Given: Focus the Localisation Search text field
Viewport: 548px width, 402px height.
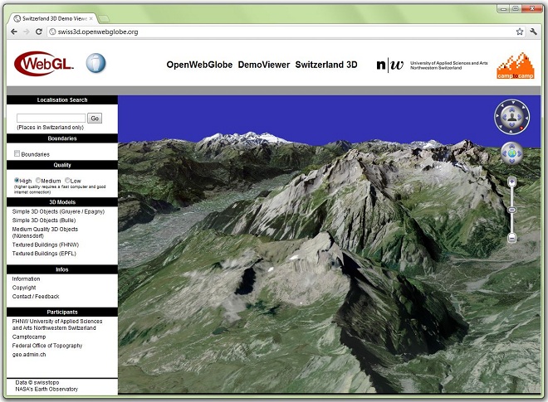Looking at the screenshot, I should 51,119.
